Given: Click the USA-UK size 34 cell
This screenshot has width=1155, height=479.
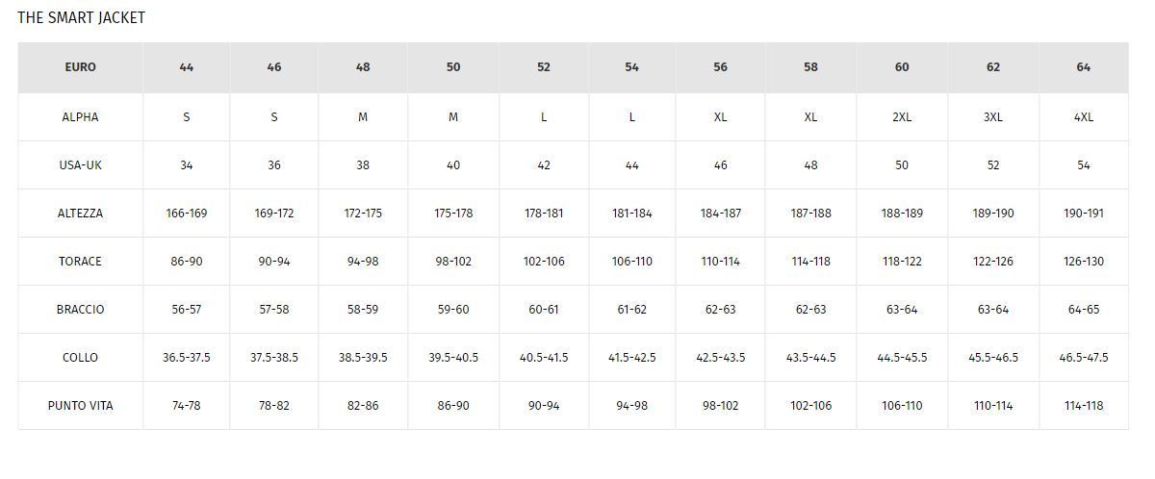Looking at the screenshot, I should 186,165.
